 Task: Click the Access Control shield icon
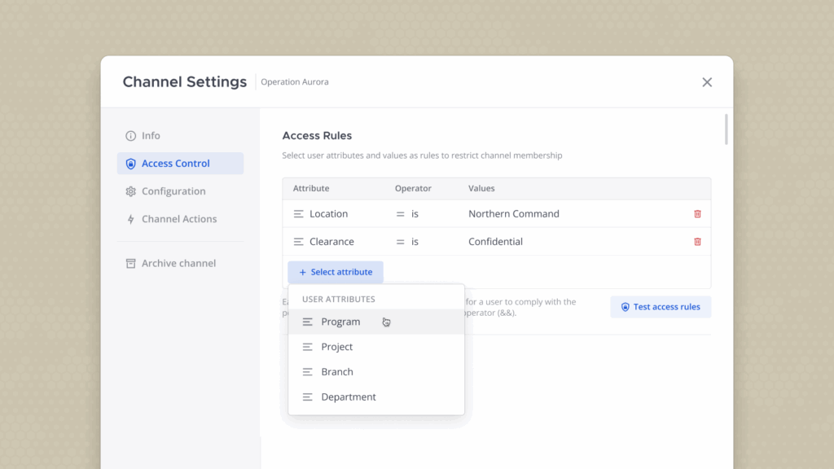[x=130, y=164]
